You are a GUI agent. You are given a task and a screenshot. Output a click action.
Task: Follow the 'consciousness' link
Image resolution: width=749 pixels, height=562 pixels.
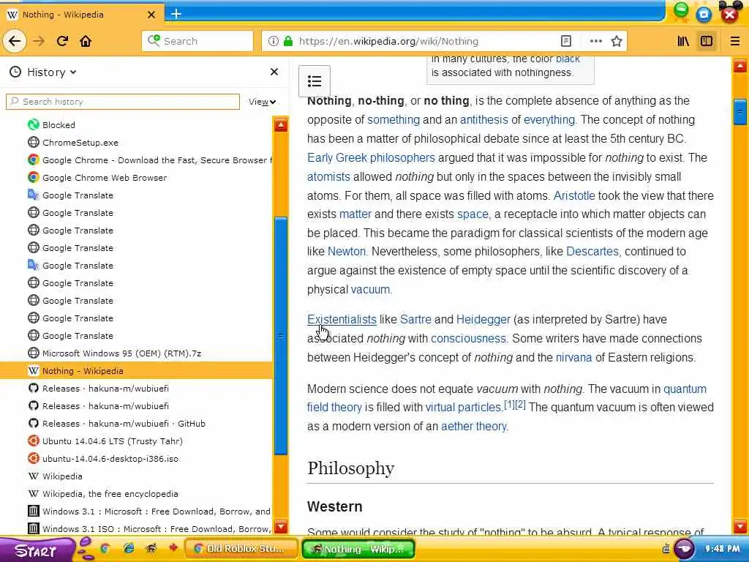(468, 338)
